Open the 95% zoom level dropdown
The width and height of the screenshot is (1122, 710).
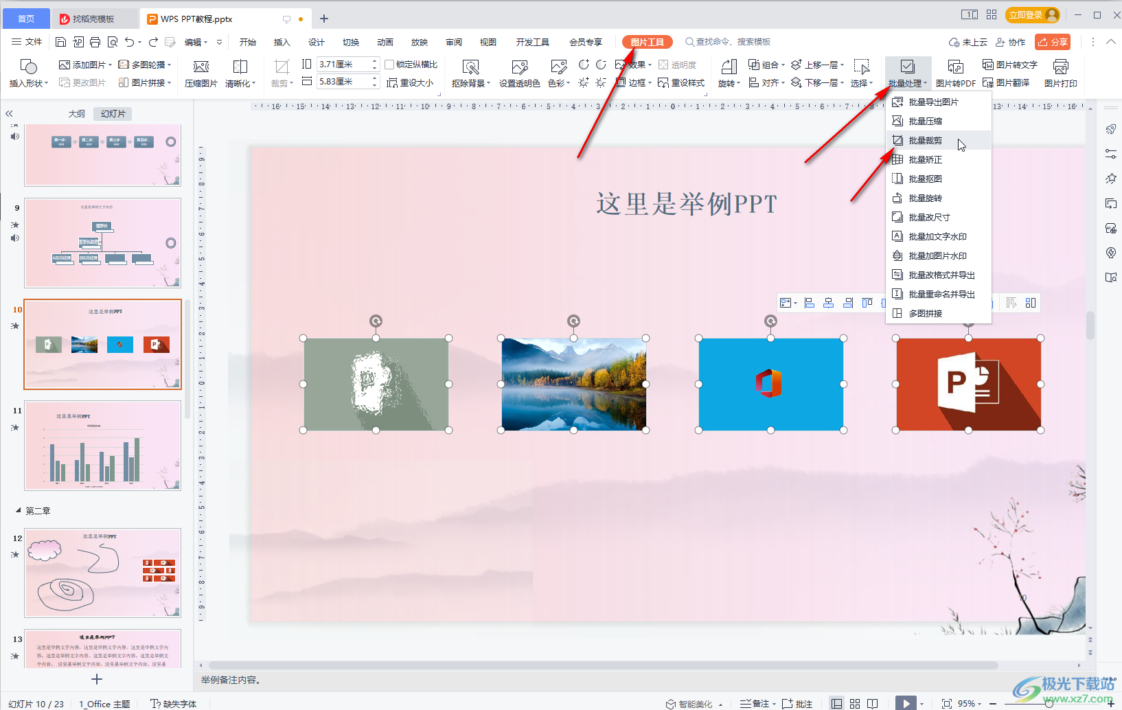[x=970, y=703]
